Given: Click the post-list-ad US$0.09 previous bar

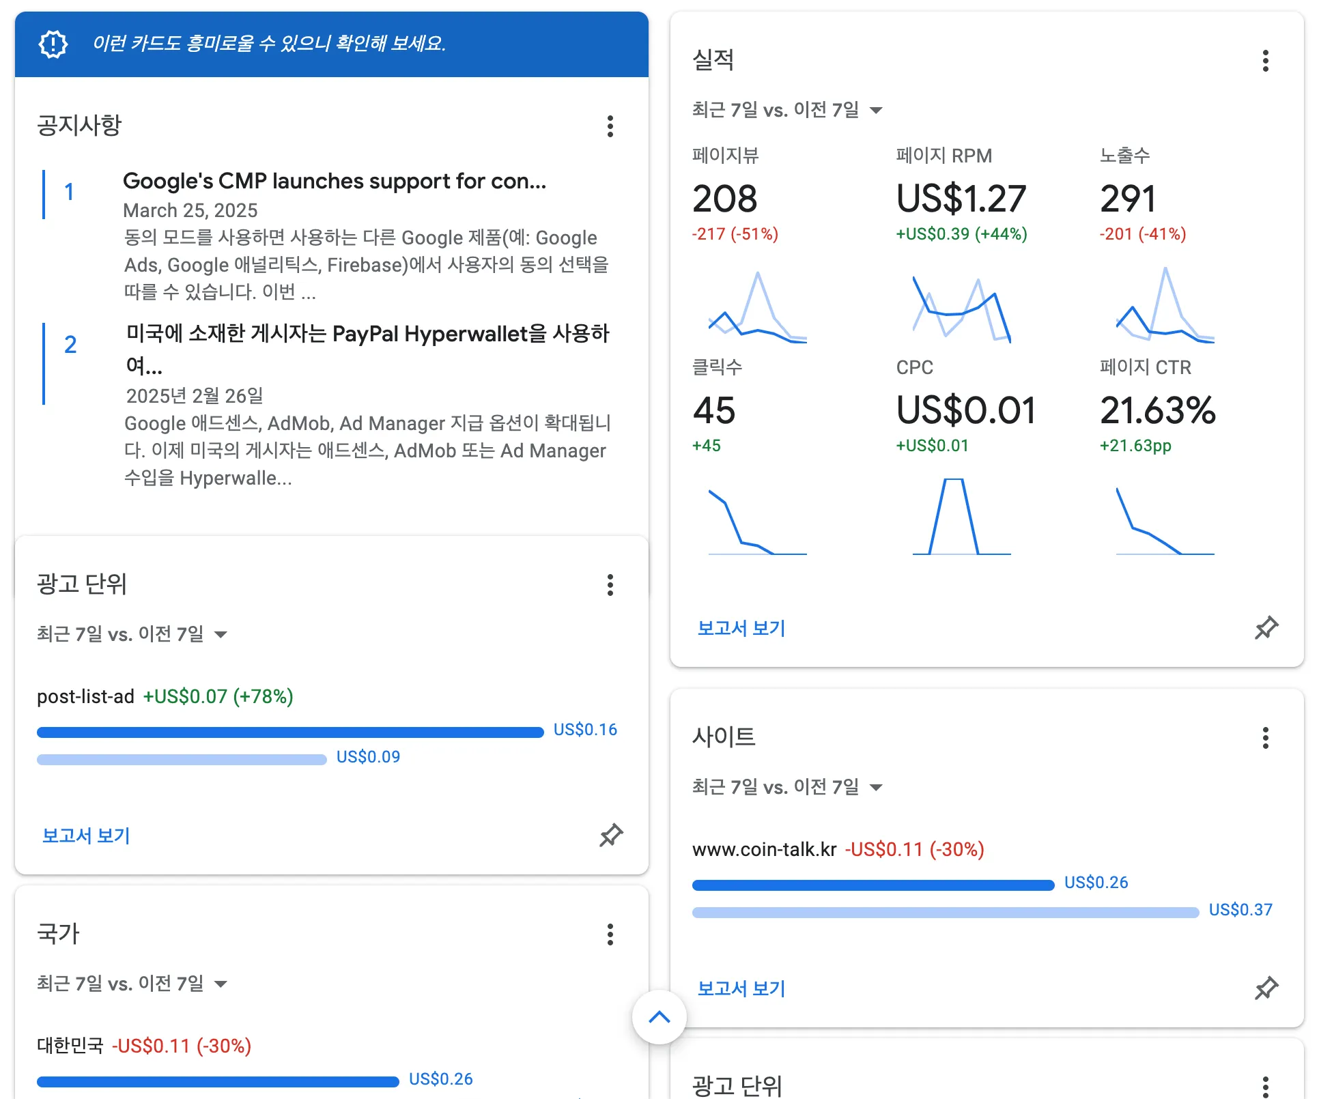Looking at the screenshot, I should tap(182, 760).
